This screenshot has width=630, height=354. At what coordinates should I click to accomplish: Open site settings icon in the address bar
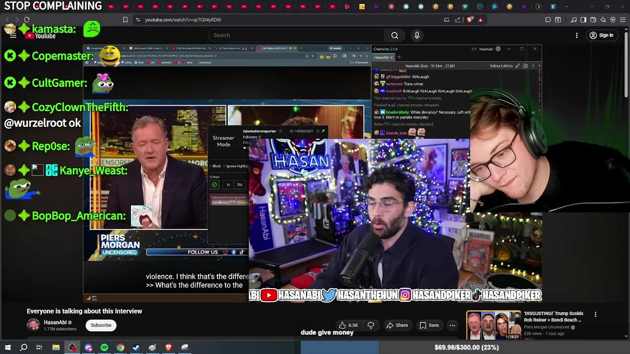138,20
